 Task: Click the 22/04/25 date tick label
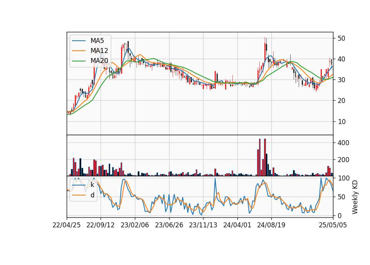pos(67,225)
